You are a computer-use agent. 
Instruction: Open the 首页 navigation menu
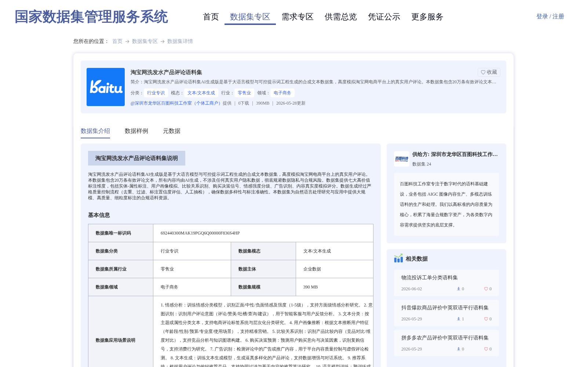(x=211, y=17)
